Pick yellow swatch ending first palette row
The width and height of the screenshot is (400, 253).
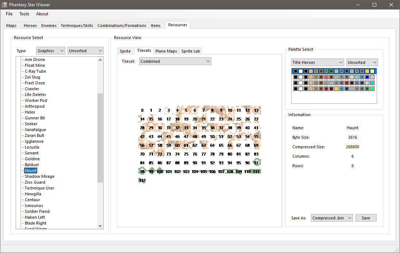[372, 71]
